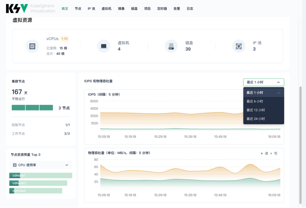Open the IP 池 menu item
The image size is (306, 208).
pyautogui.click(x=91, y=9)
